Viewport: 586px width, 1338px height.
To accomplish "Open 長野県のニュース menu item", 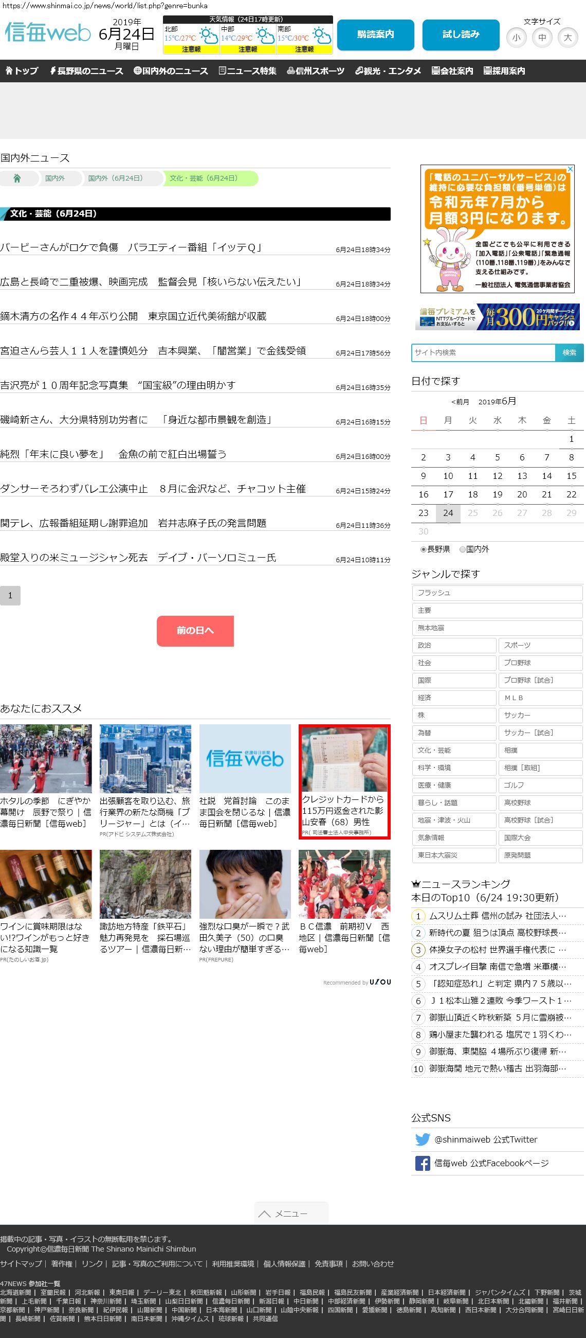I will (86, 71).
